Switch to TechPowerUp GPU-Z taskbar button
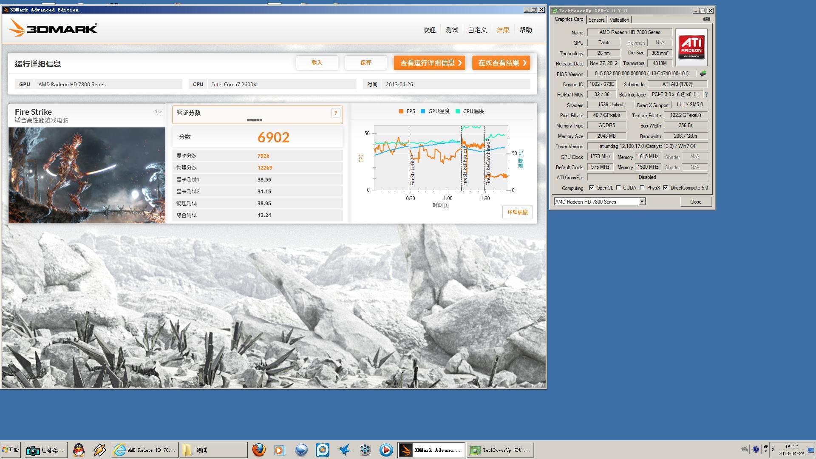 point(501,450)
